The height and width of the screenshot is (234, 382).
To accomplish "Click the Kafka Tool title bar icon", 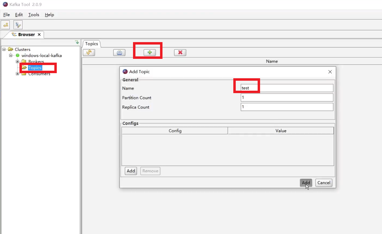I will 5,4.
